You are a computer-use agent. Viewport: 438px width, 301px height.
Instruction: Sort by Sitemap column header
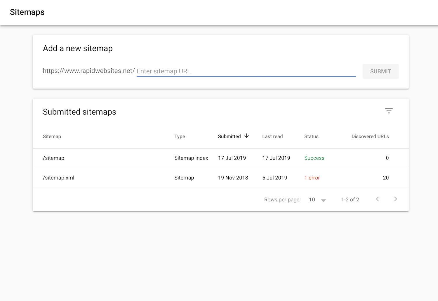(x=52, y=136)
